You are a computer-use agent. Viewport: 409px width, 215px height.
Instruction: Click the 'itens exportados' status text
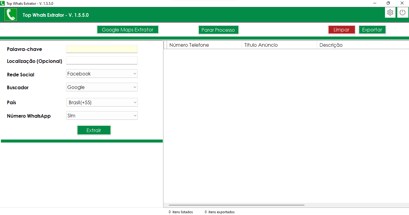[x=221, y=212]
